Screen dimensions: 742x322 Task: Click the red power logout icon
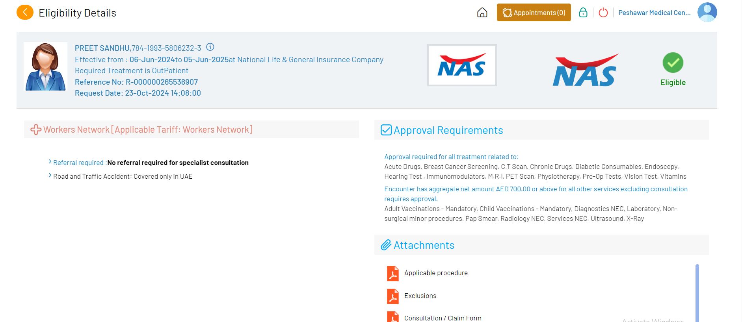tap(603, 13)
